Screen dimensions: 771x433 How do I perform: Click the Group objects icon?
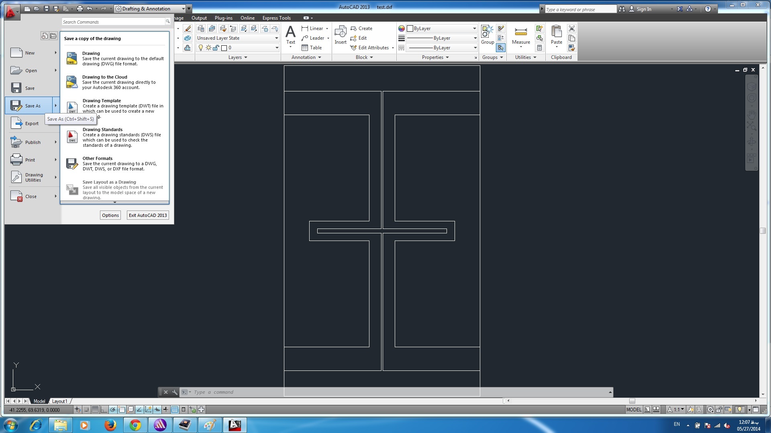[487, 34]
